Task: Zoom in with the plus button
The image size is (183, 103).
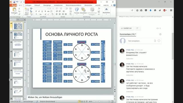Action: tap(109, 102)
